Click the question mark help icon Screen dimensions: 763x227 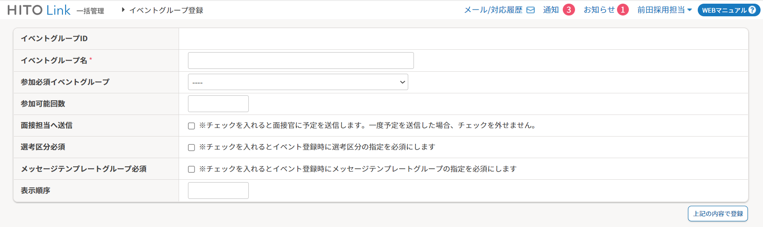752,10
